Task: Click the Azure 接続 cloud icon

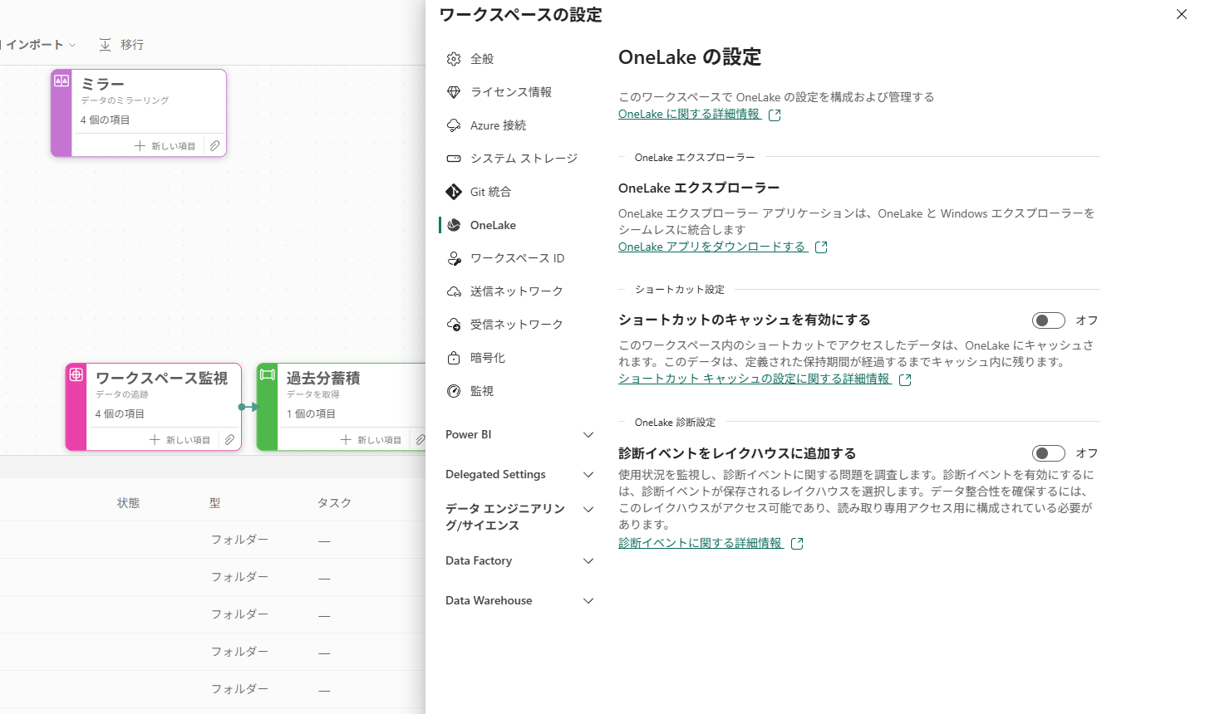Action: click(454, 125)
